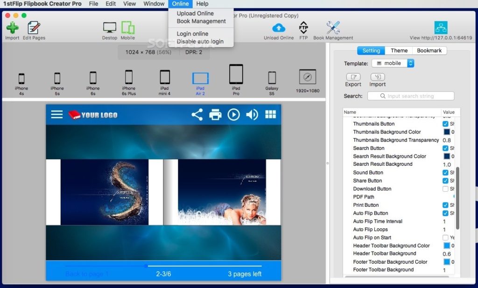Toggle the Print Button checkbox

click(x=445, y=205)
